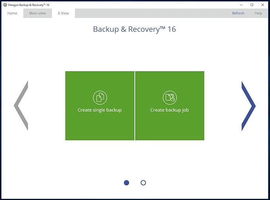Close the Paragon Backup & Recovery window

click(262, 5)
